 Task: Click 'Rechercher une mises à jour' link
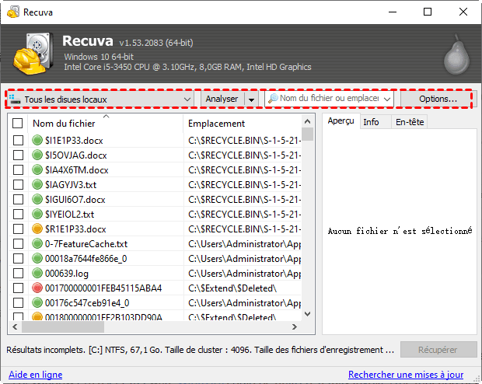point(406,375)
